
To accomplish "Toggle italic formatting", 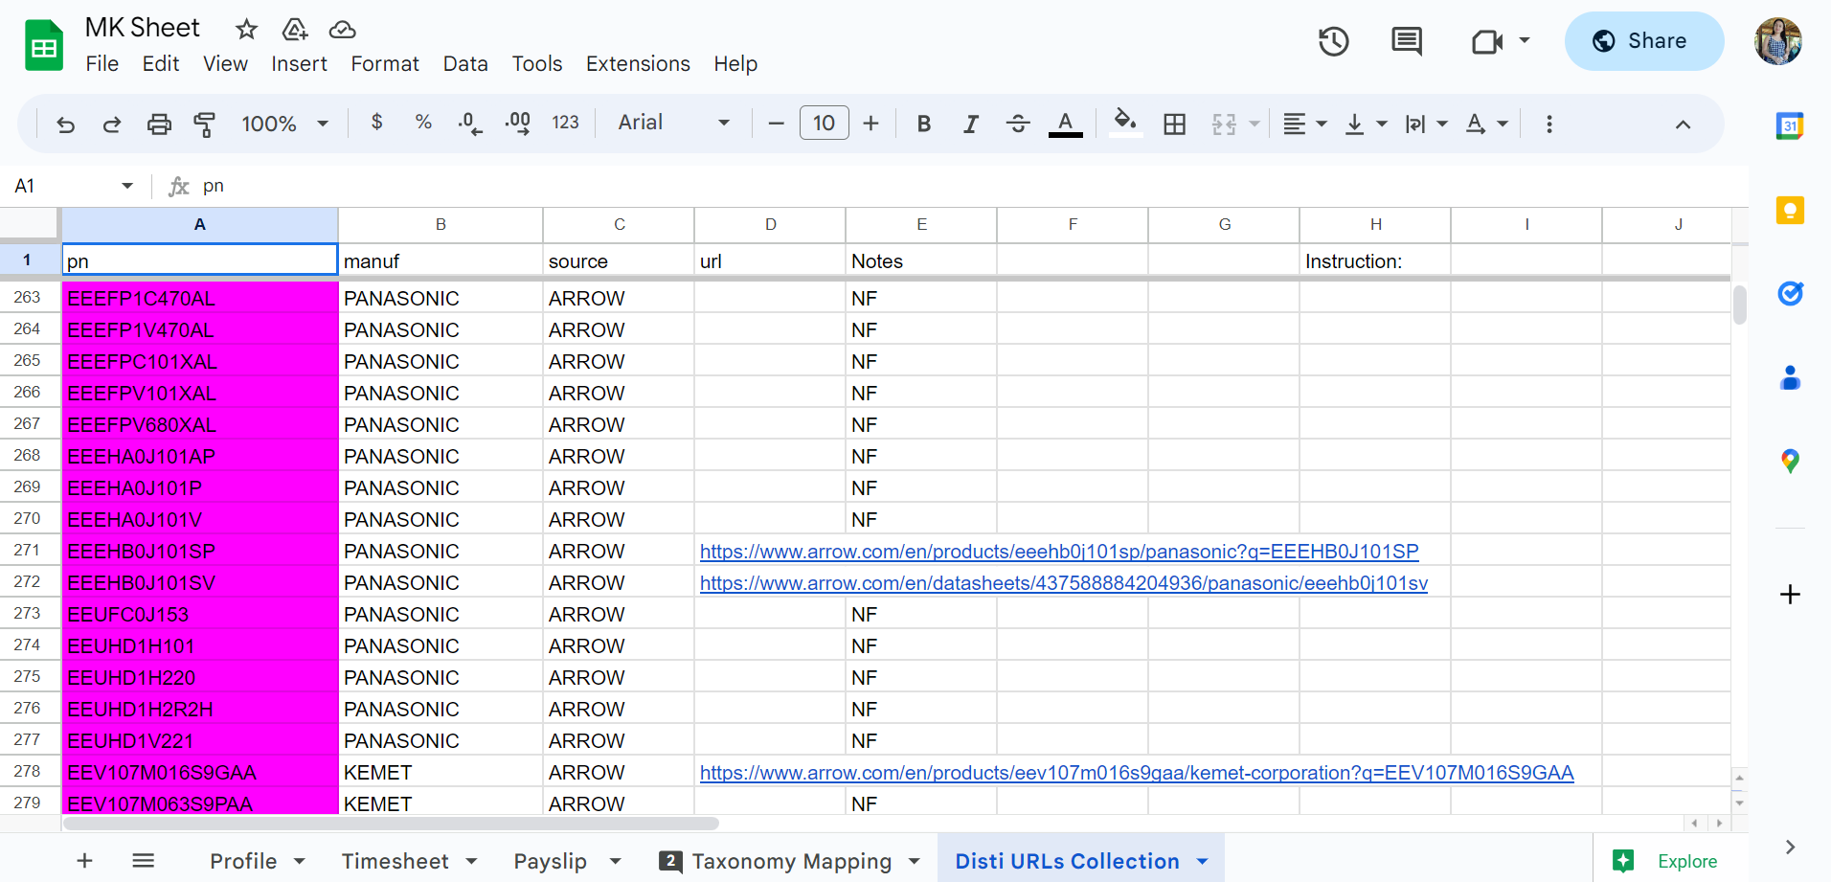I will pos(971,124).
